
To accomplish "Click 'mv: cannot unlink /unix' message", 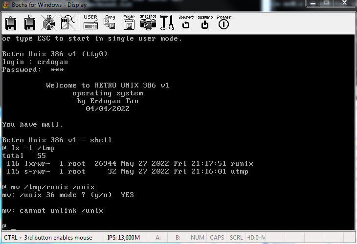I will [x=53, y=211].
